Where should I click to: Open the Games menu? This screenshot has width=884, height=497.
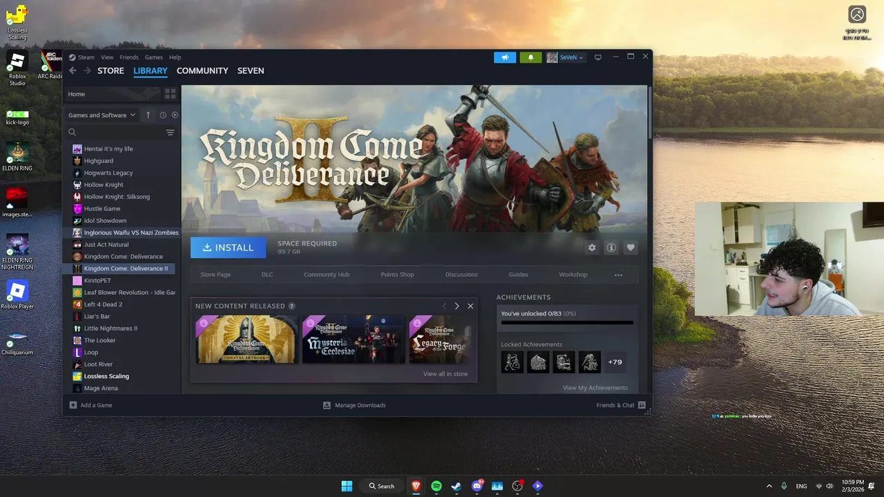(x=153, y=57)
